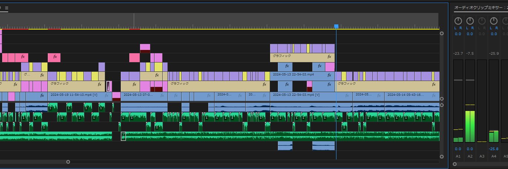
Task: Click the A4 peak reading -25.9
Action: point(494,54)
